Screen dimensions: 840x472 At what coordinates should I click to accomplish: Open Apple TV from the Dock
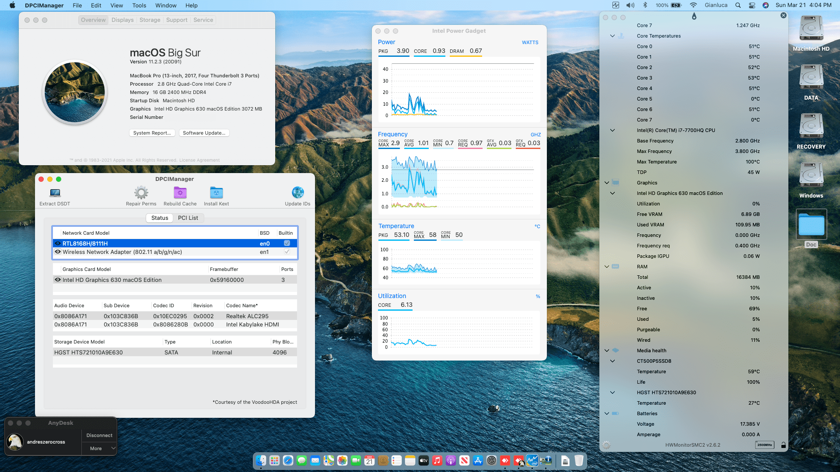tap(423, 460)
